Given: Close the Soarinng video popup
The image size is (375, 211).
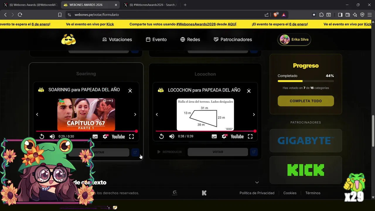Looking at the screenshot, I should coord(130,91).
